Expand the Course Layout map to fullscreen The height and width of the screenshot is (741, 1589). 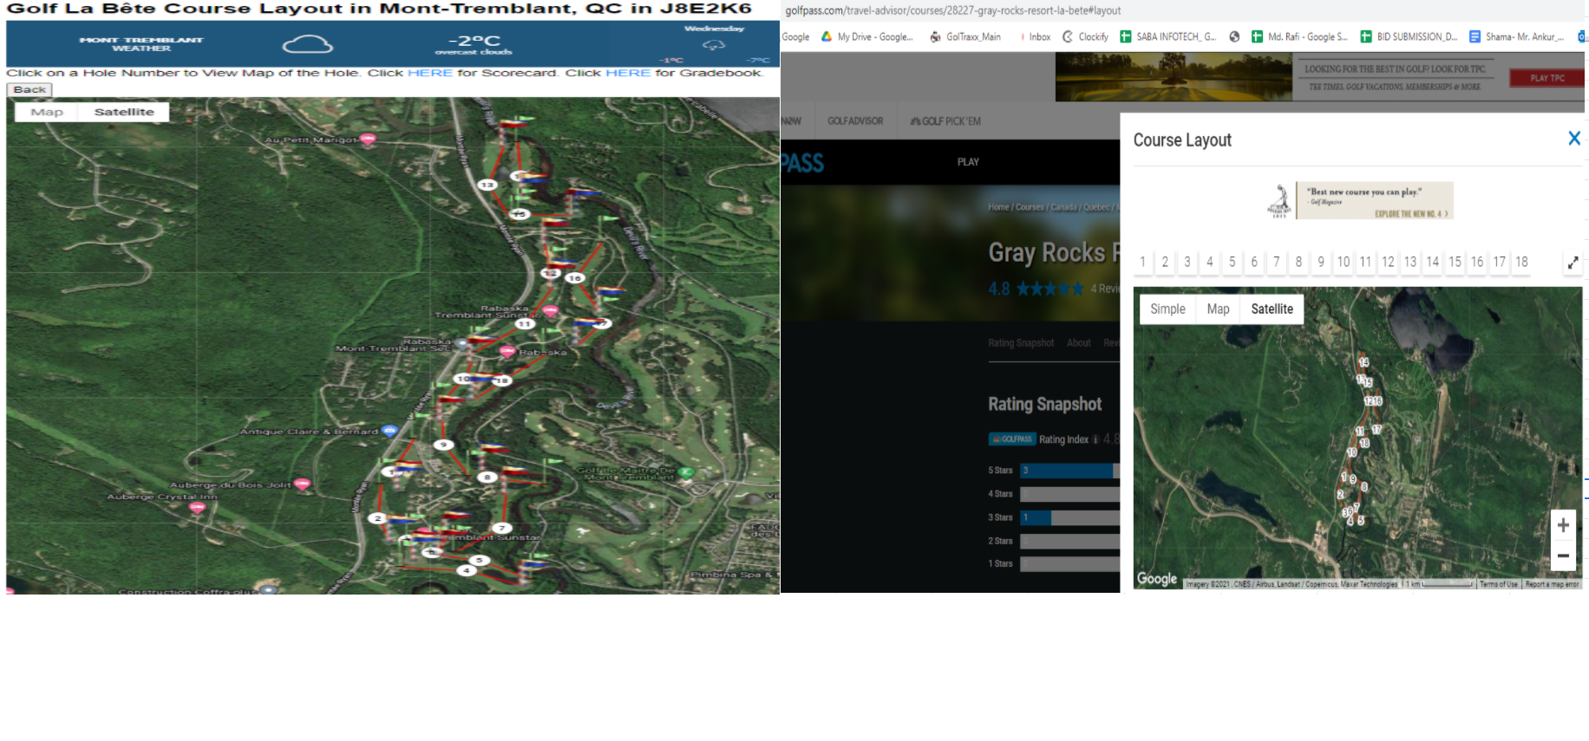pos(1573,263)
